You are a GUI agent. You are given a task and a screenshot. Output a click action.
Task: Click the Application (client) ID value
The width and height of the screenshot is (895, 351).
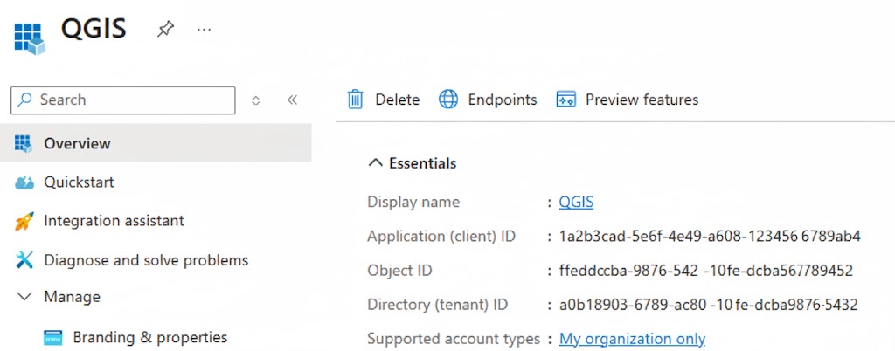710,237
